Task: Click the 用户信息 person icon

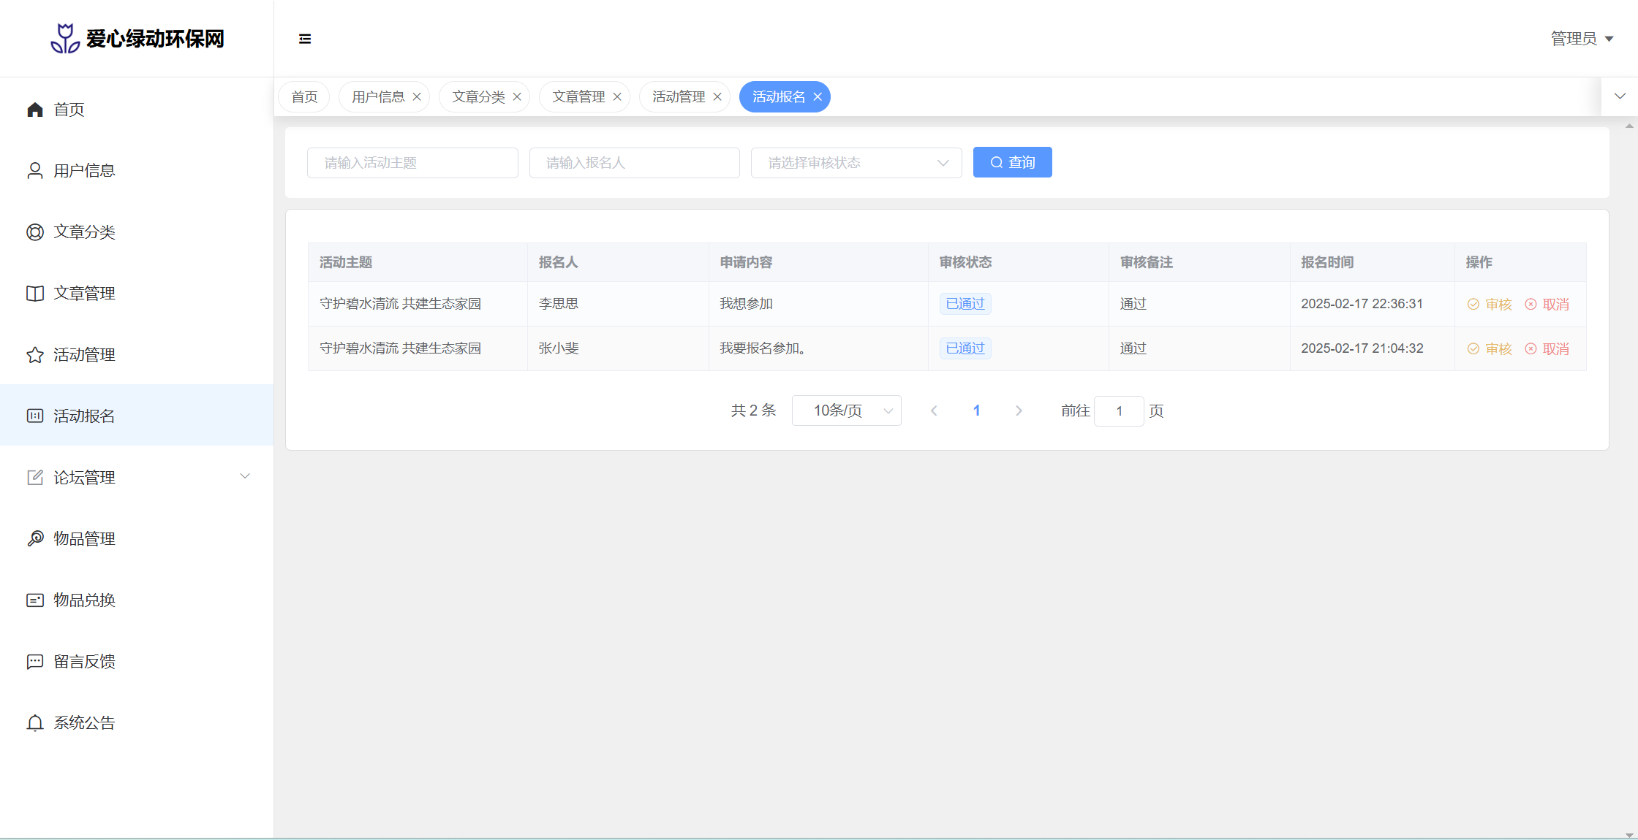Action: coord(35,171)
